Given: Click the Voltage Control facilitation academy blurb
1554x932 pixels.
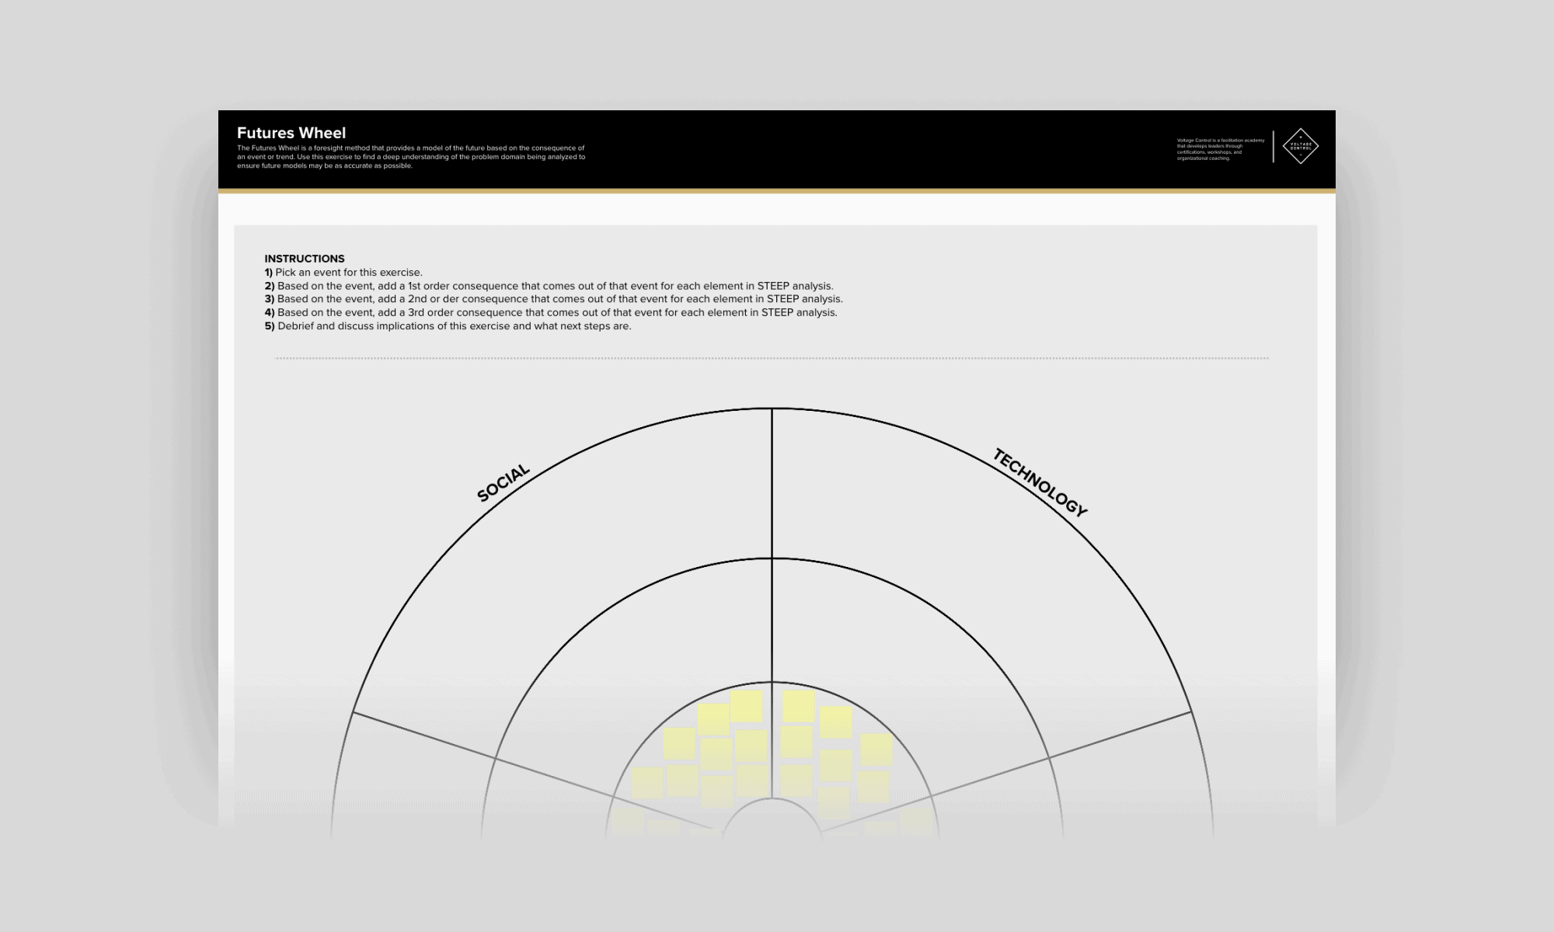Looking at the screenshot, I should (x=1220, y=149).
